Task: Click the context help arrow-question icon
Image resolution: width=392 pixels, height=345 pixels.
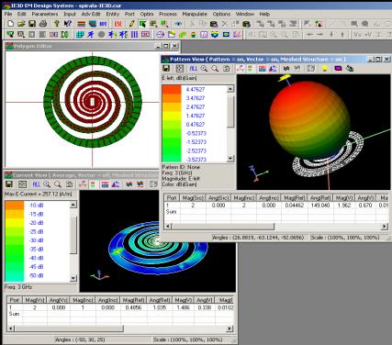Action: coord(68,24)
